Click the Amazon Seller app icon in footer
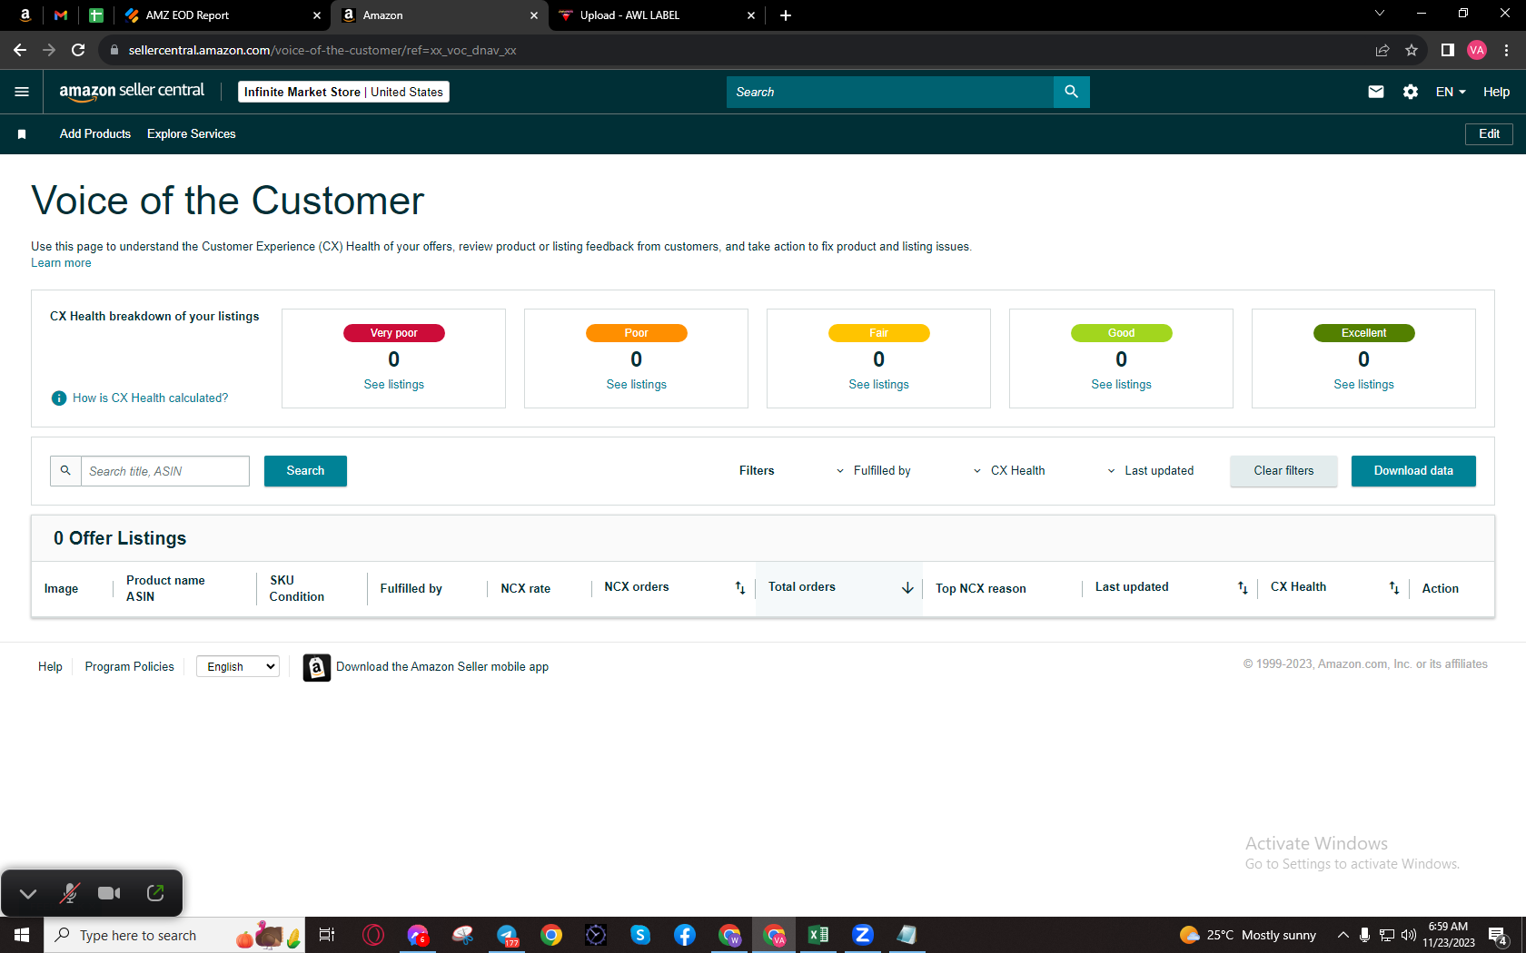 click(316, 667)
